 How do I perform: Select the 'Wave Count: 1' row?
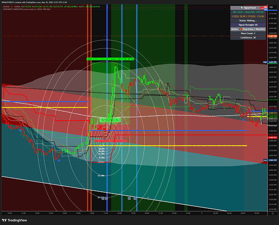[x=248, y=33]
